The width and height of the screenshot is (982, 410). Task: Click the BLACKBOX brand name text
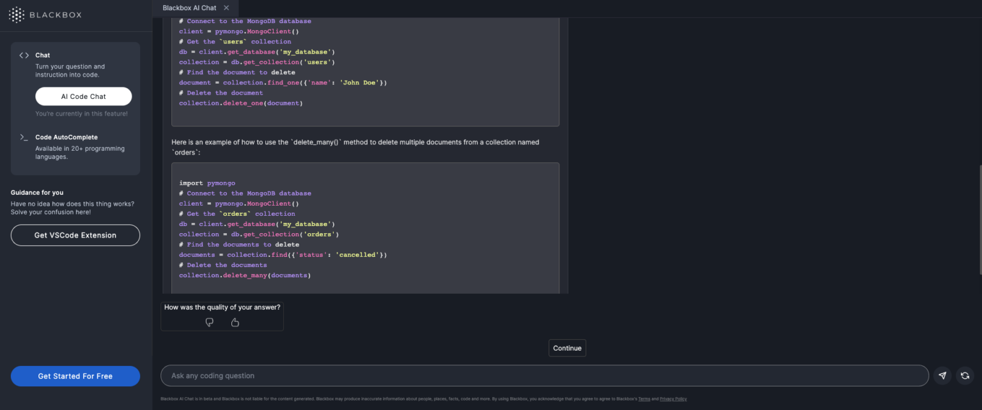tap(56, 15)
